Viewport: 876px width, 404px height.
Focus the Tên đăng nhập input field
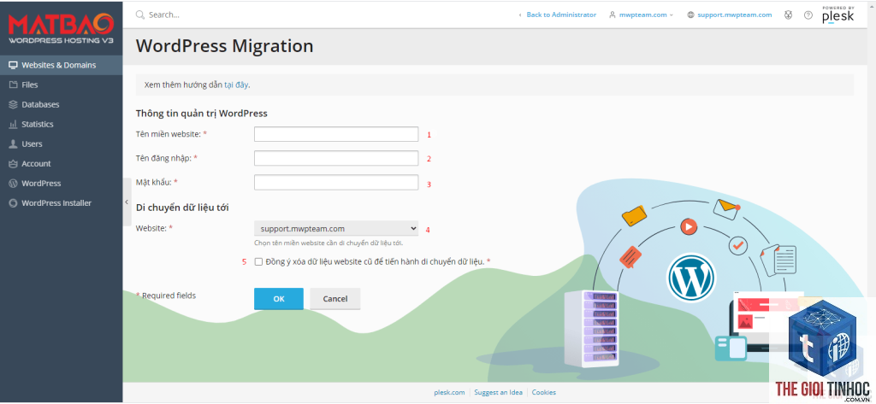click(336, 158)
